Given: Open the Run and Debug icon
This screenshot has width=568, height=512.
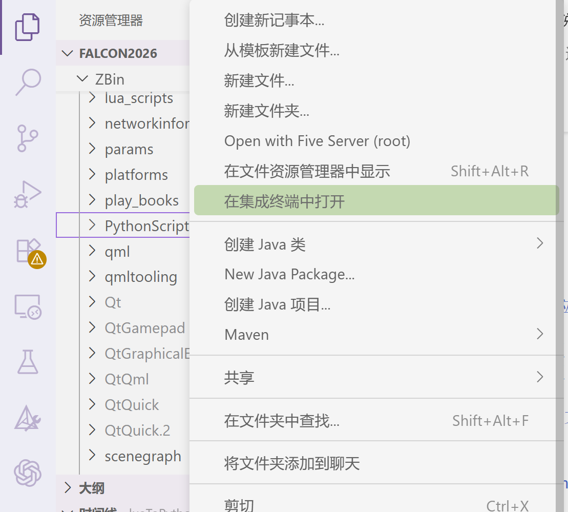Looking at the screenshot, I should (28, 194).
